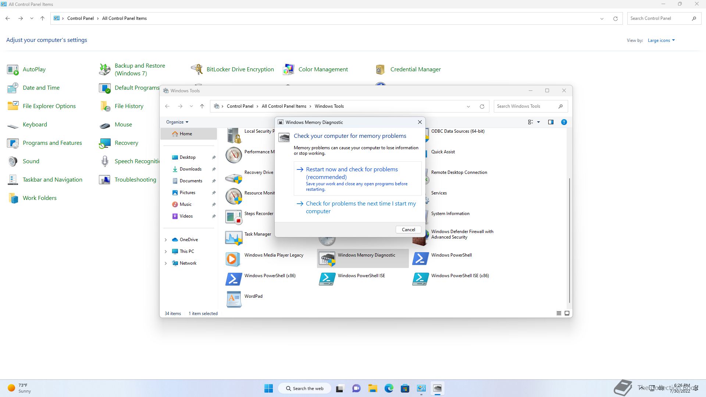
Task: Select the Steps Recorder icon
Action: [x=233, y=217]
